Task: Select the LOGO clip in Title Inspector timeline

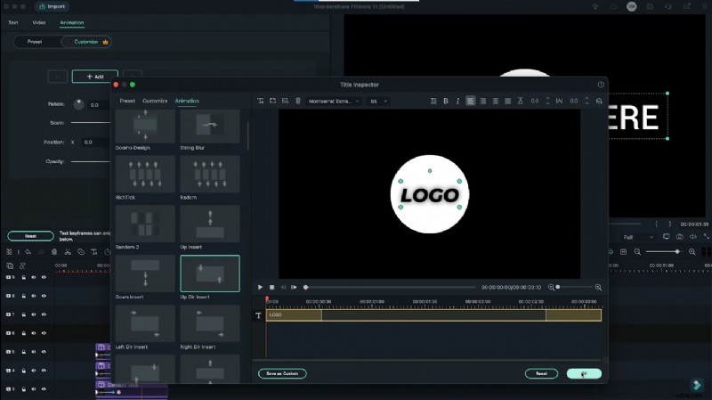Action: [433, 315]
